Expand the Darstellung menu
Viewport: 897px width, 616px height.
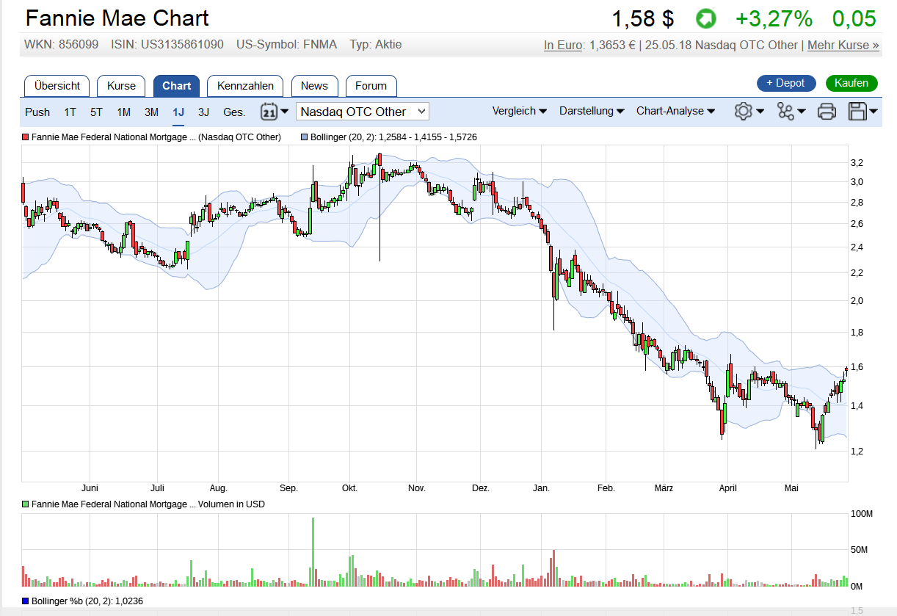592,111
